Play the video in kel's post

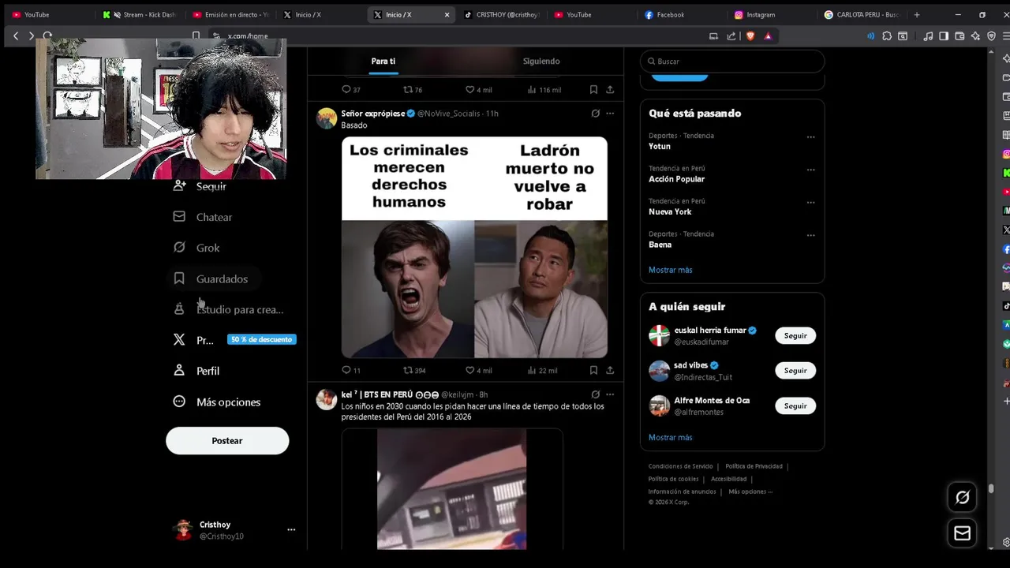click(451, 489)
